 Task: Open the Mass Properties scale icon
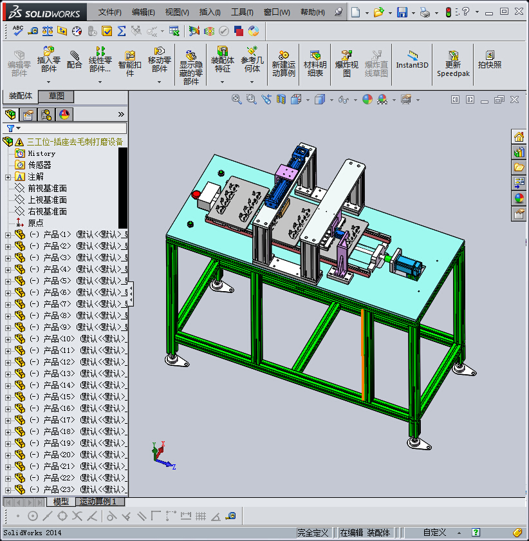tap(47, 31)
